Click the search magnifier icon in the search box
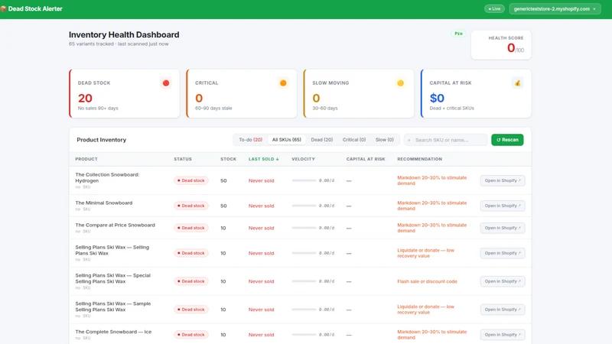This screenshot has height=344, width=612. click(x=409, y=140)
